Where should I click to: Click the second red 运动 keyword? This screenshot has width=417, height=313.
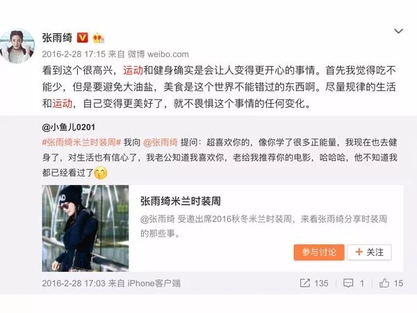[x=63, y=104]
